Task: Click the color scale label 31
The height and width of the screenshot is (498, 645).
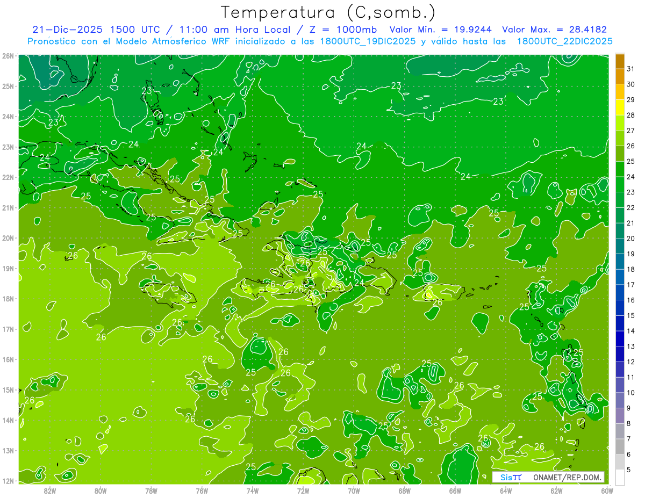Action: (x=630, y=69)
